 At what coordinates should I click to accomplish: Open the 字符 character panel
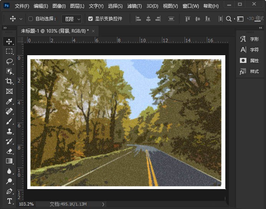tap(250, 50)
